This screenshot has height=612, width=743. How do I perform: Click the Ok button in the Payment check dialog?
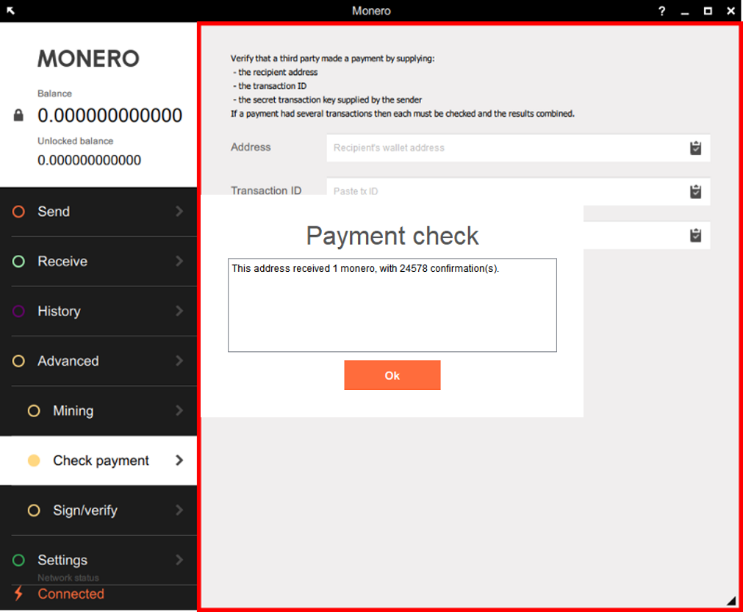point(392,375)
